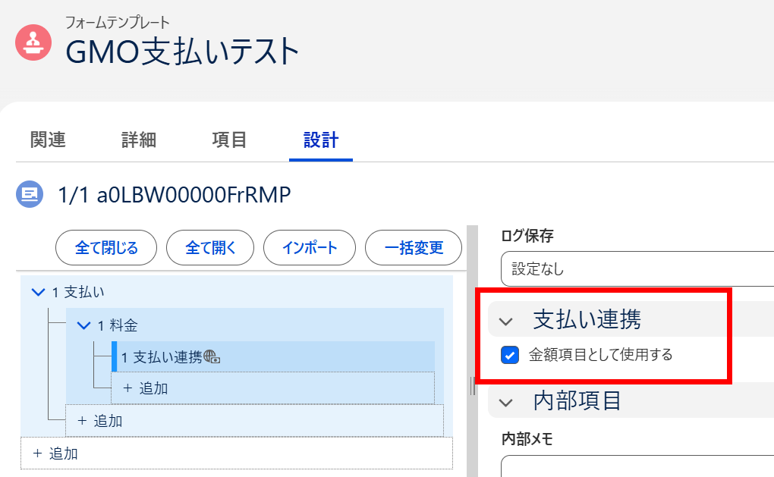Viewport: 774px width, 477px height.
Task: Click the vertical panel splitter handle
Action: click(473, 386)
